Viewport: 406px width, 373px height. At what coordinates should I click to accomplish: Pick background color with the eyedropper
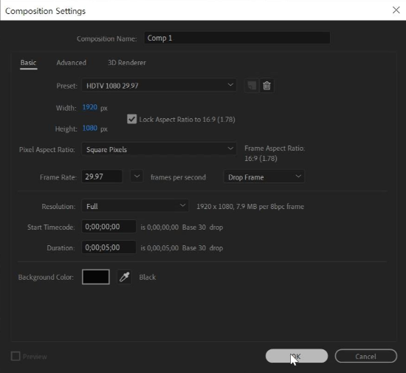click(124, 277)
